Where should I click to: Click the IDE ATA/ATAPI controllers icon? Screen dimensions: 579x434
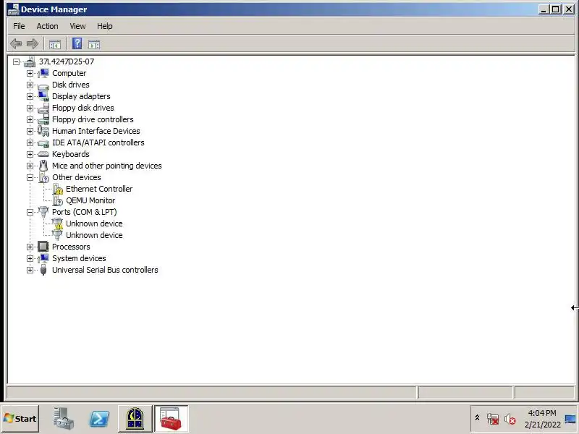[x=43, y=142]
